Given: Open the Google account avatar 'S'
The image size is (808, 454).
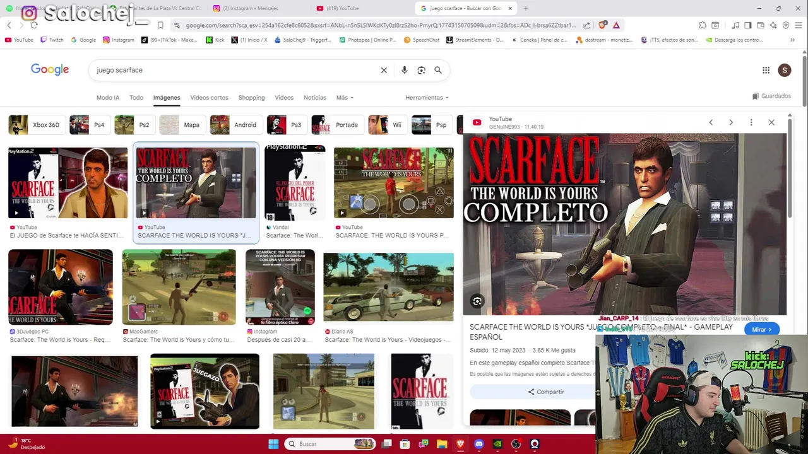Looking at the screenshot, I should 785,70.
